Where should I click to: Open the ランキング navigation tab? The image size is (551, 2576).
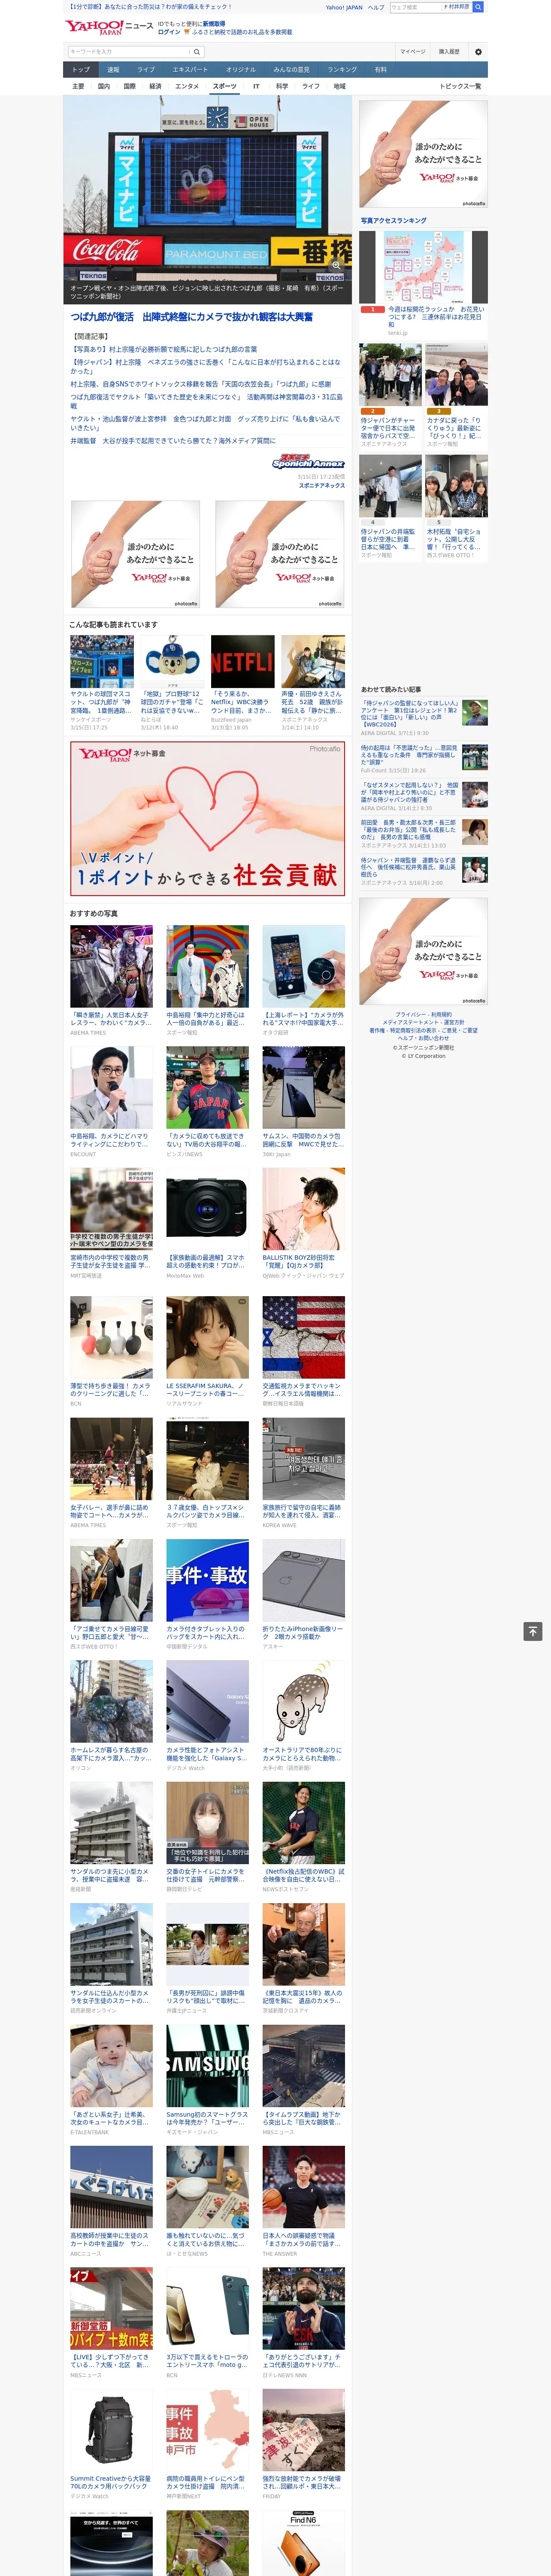point(342,70)
